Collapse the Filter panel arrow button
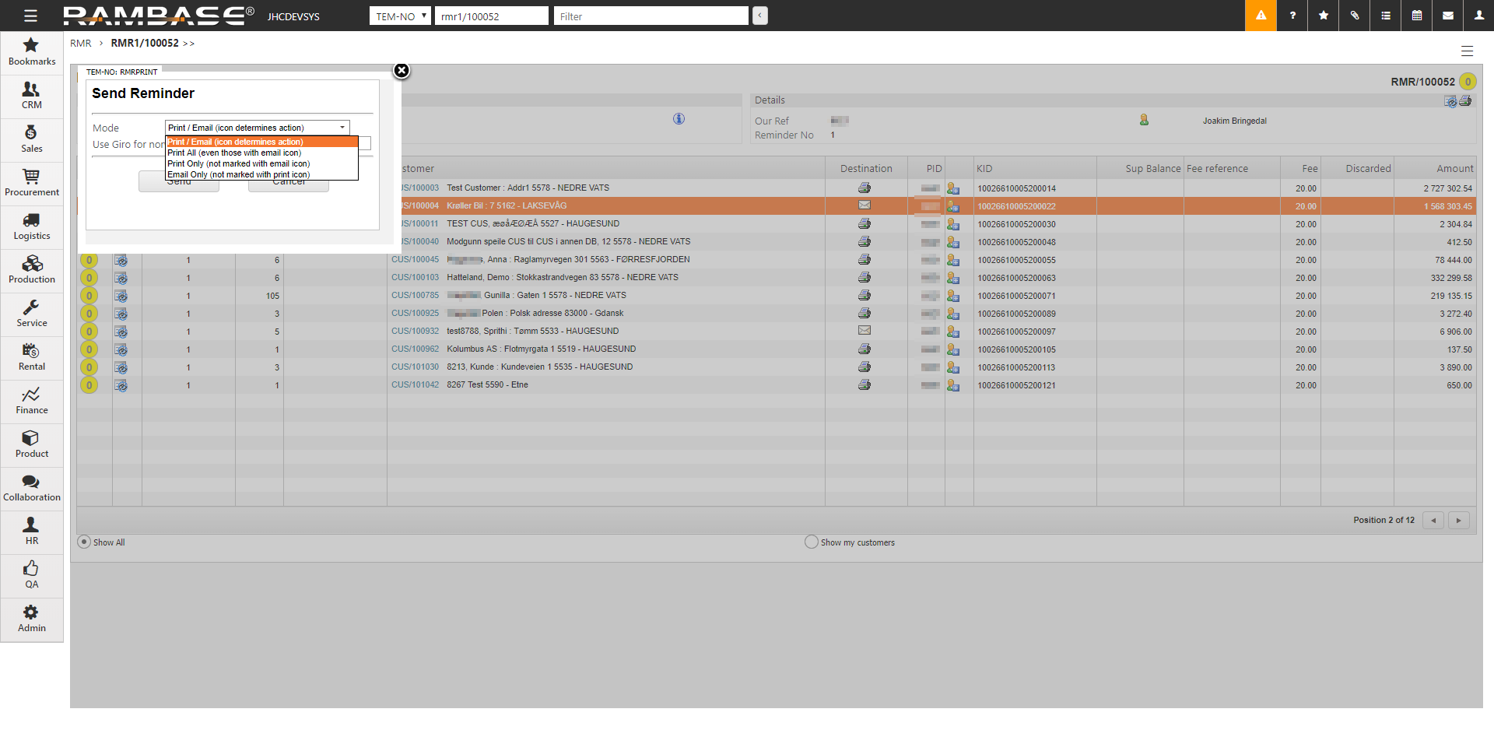This screenshot has height=730, width=1494. click(x=760, y=16)
